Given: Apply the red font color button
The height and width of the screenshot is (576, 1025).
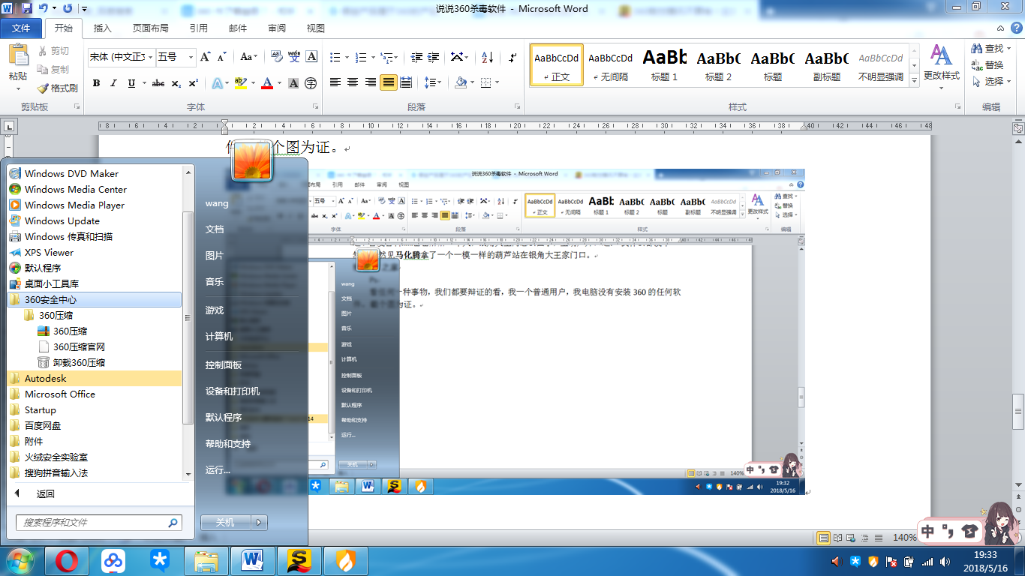Looking at the screenshot, I should pyautogui.click(x=266, y=83).
